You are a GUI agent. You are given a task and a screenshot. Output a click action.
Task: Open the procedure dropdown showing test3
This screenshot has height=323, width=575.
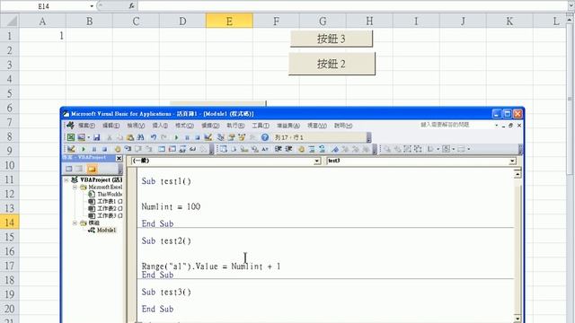[513, 161]
